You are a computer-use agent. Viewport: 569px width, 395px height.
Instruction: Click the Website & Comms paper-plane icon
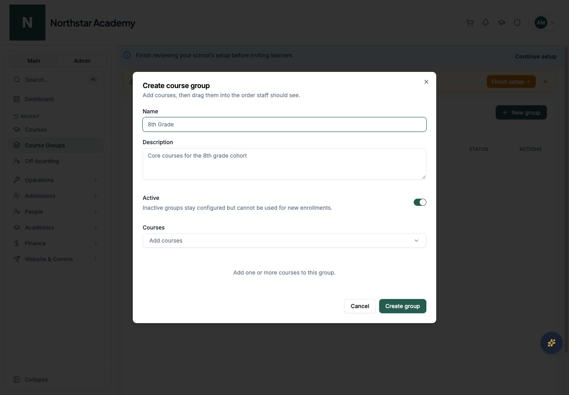point(17,259)
